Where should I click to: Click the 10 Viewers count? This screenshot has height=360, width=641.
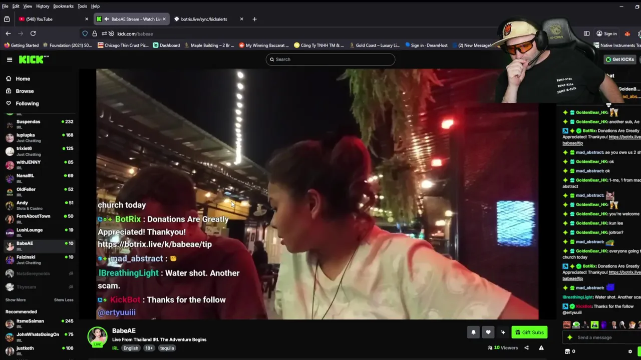coord(503,348)
